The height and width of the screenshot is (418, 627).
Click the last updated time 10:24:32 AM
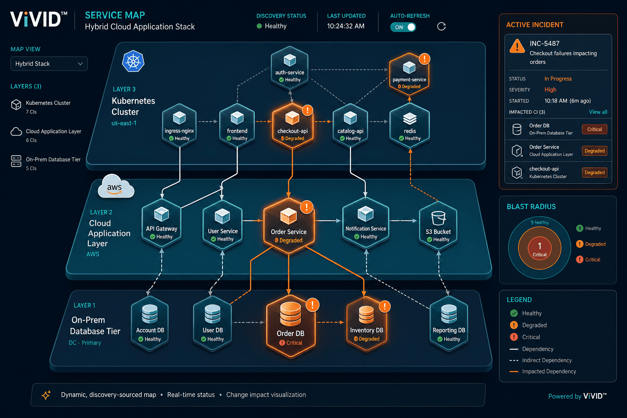coord(346,26)
